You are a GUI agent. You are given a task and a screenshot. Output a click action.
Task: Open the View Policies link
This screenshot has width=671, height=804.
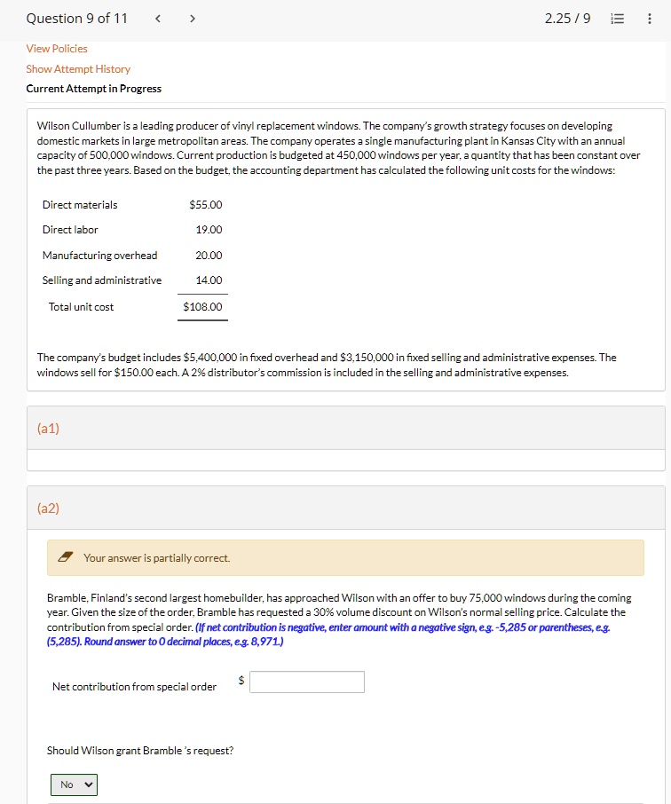pyautogui.click(x=57, y=49)
